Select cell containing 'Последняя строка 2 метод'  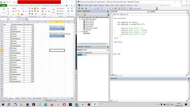57,34
